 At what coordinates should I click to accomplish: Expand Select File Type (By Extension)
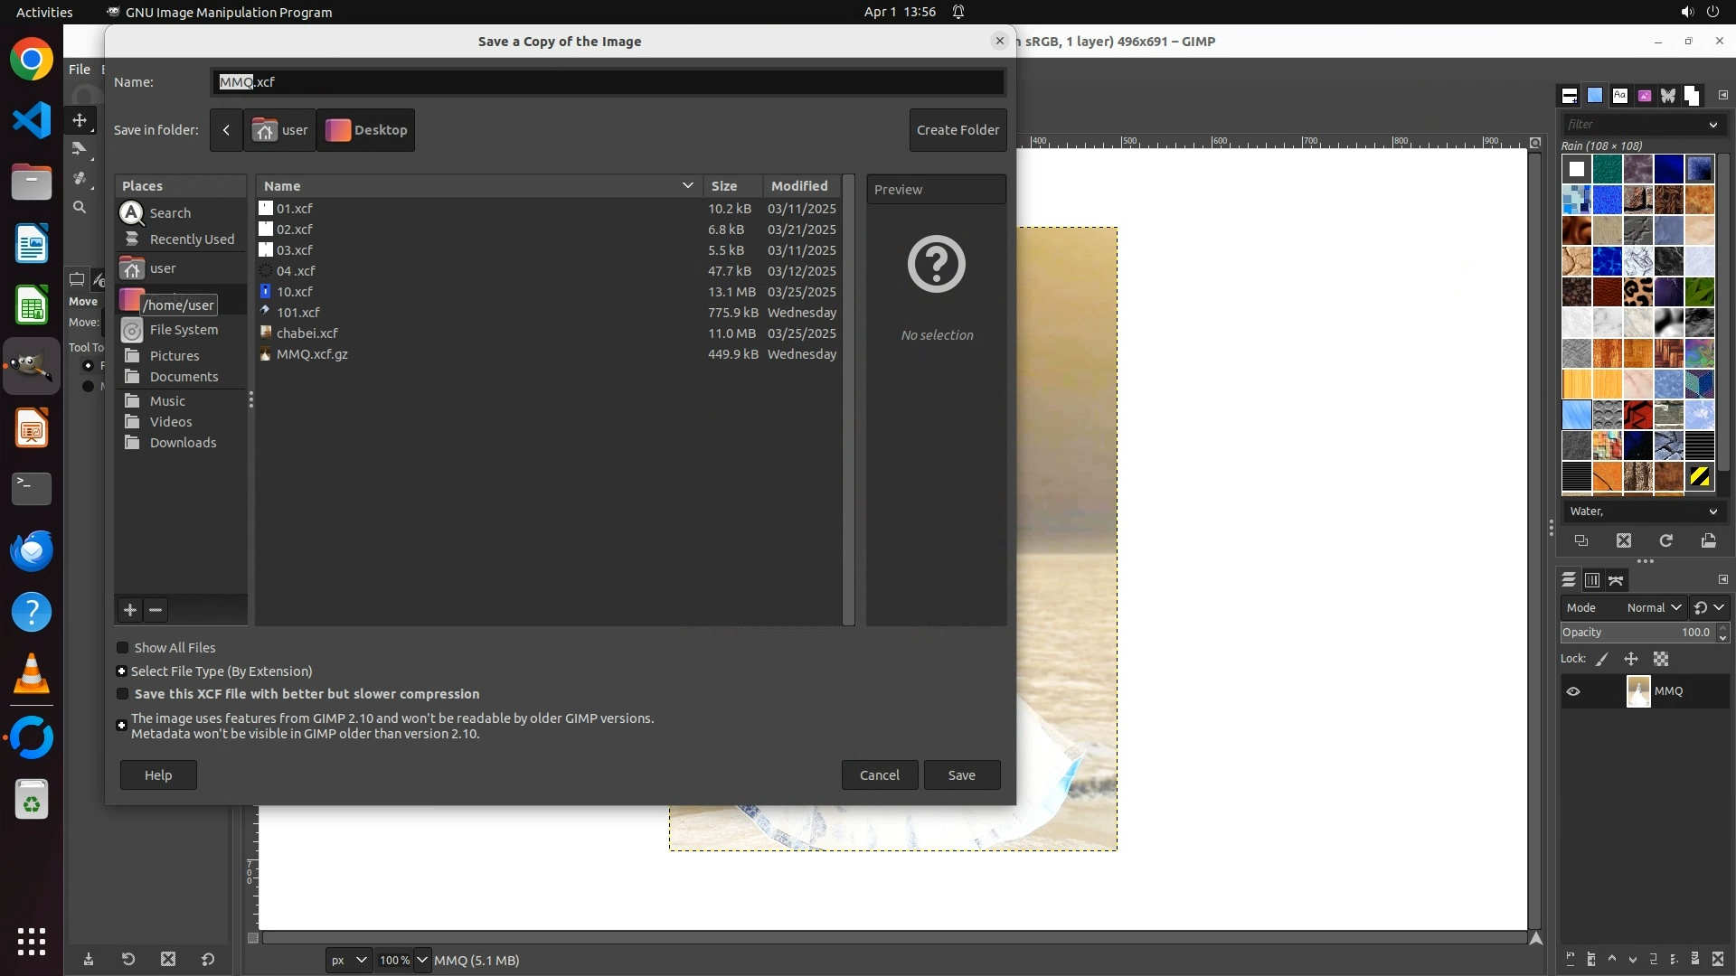point(121,671)
